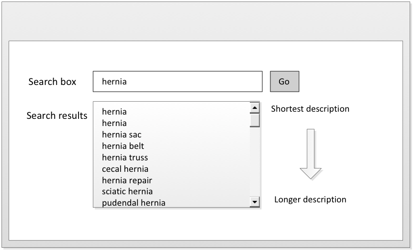Choose "hernia sac" from search results

[122, 135]
